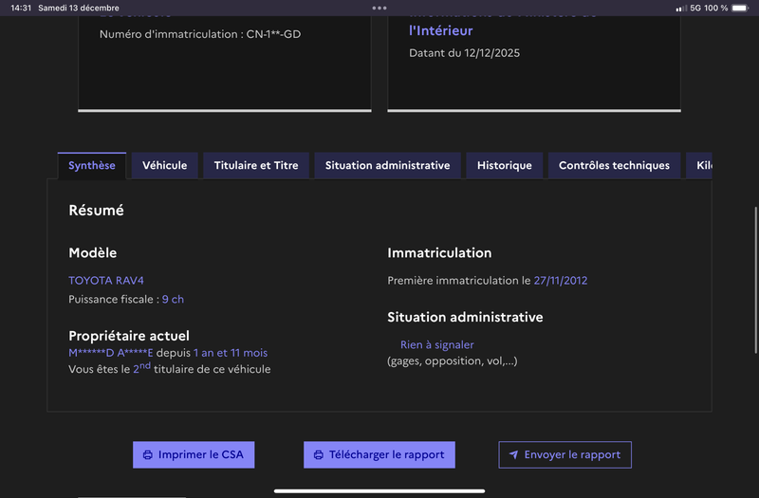Select the Synthèse tab
759x498 pixels.
[x=92, y=165]
